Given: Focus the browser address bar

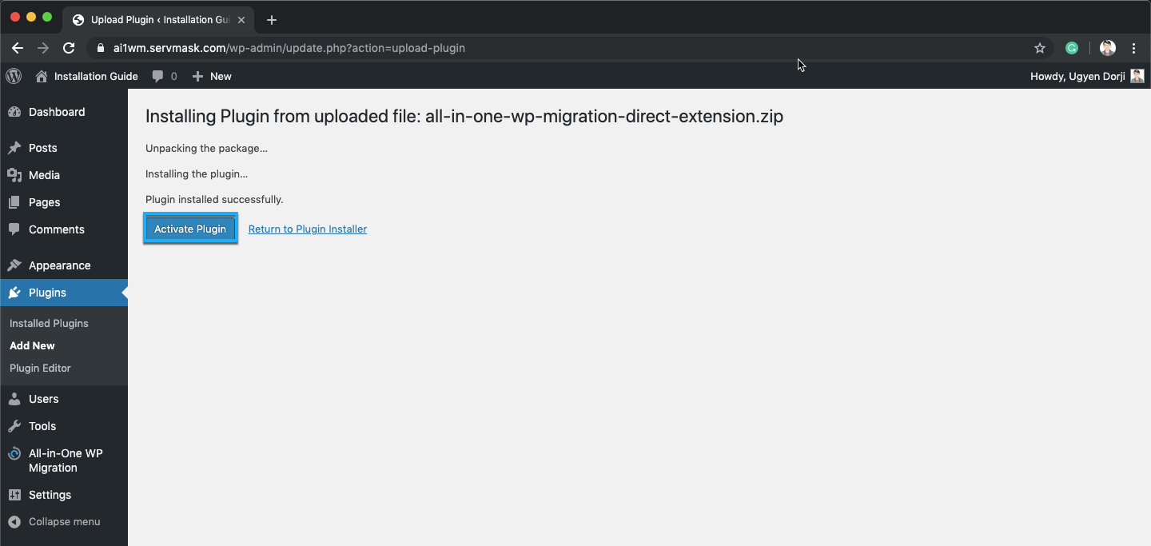Looking at the screenshot, I should point(560,48).
